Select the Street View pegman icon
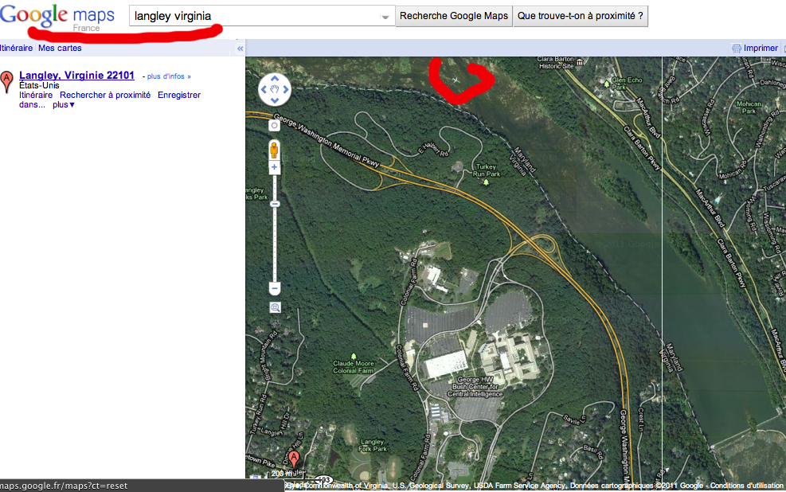This screenshot has width=786, height=492. tap(274, 150)
